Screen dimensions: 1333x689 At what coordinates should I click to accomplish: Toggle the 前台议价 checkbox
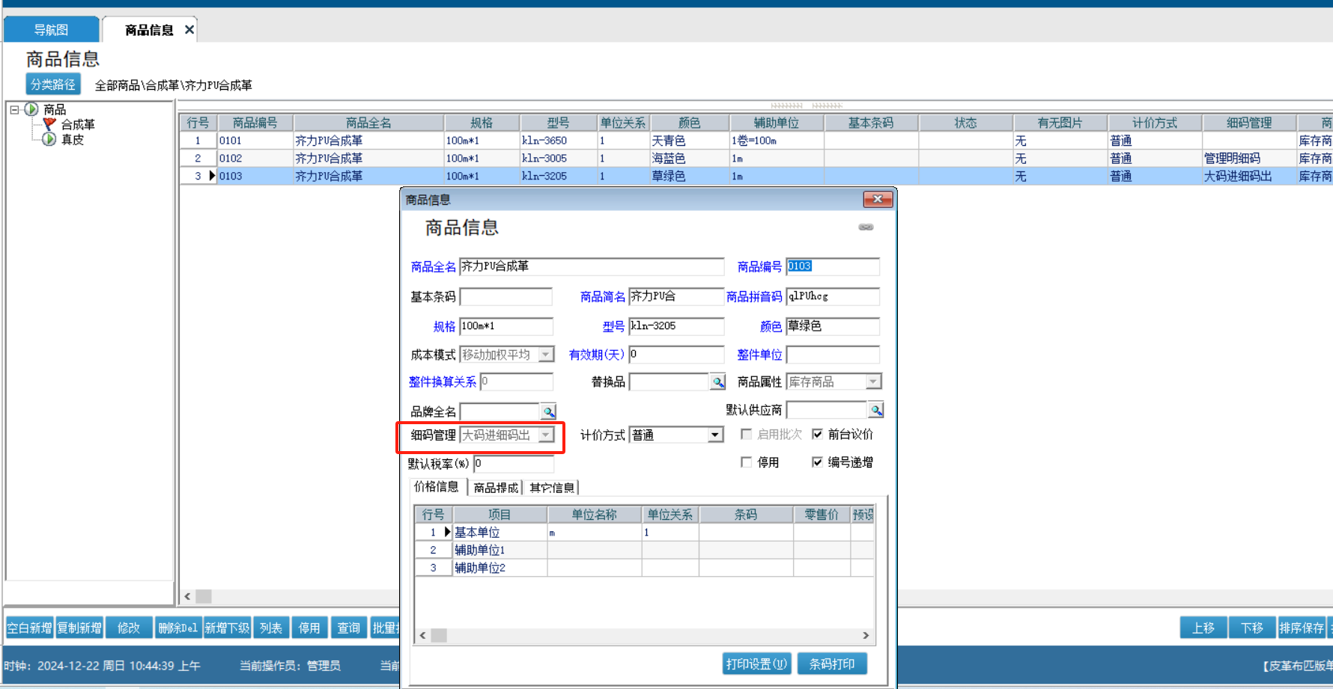(x=818, y=434)
